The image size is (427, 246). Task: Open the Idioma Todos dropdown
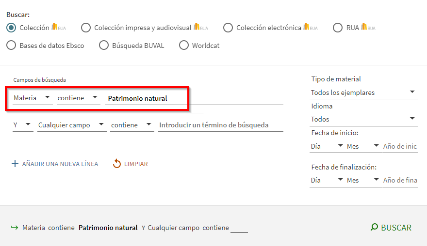point(364,119)
